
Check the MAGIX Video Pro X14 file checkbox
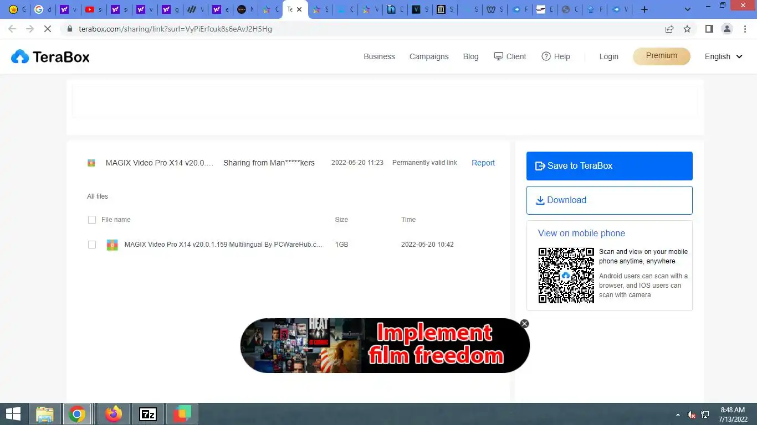pos(92,245)
